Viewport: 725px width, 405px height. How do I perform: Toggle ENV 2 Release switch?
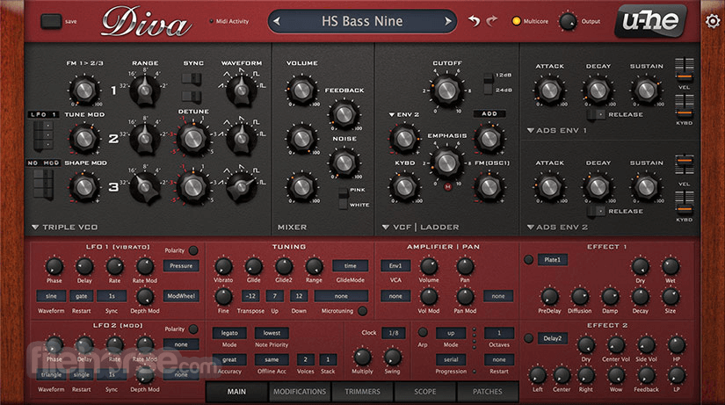click(596, 211)
